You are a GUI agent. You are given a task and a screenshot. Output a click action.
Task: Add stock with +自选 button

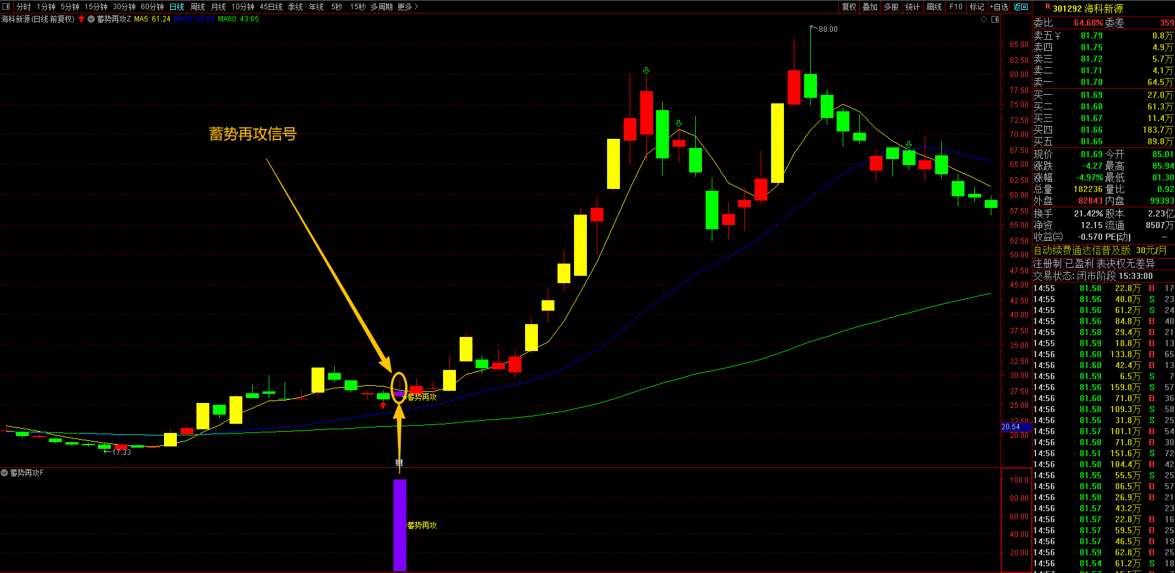(999, 7)
